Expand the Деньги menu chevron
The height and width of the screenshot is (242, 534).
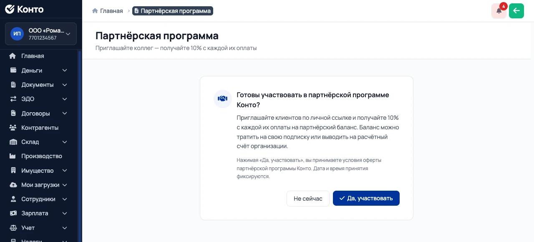pos(65,71)
